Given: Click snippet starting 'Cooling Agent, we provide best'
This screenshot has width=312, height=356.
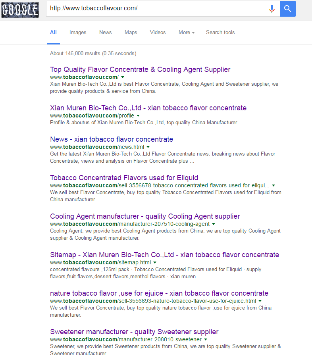Looking at the screenshot, I should click(165, 234).
